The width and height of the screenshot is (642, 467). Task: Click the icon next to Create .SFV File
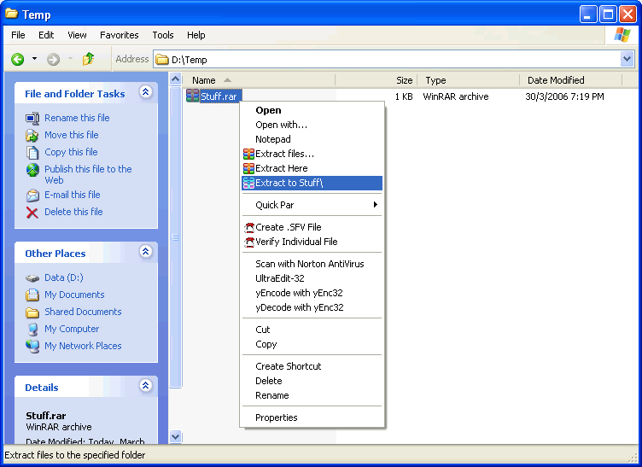[x=248, y=227]
